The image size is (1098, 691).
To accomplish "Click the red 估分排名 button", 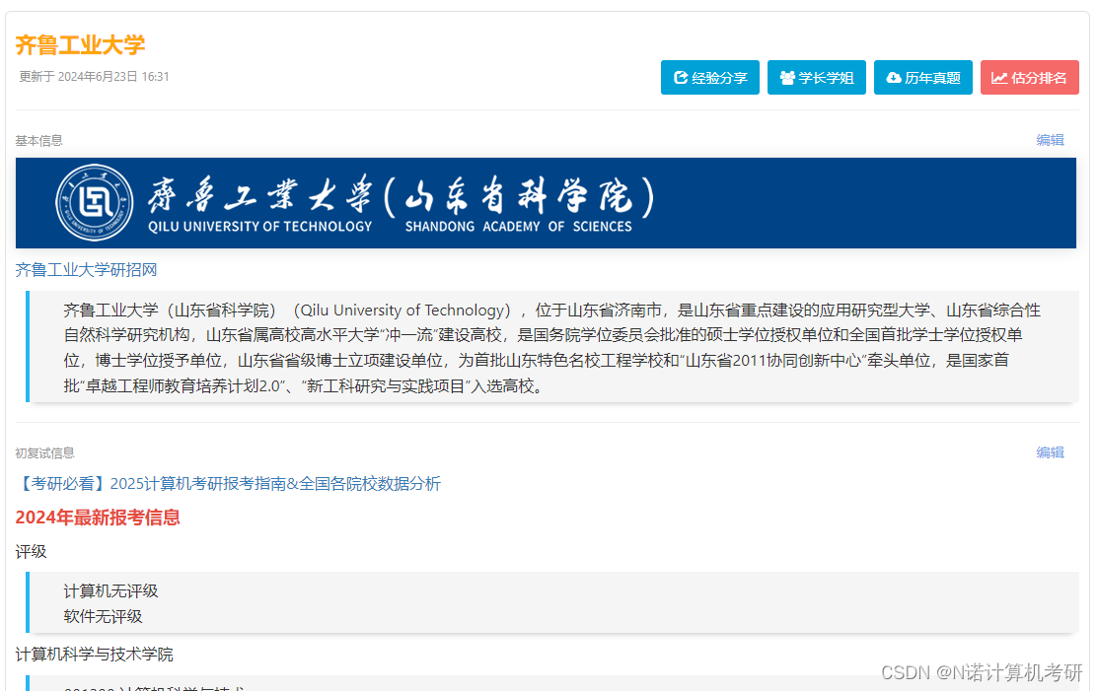I will pos(1029,78).
